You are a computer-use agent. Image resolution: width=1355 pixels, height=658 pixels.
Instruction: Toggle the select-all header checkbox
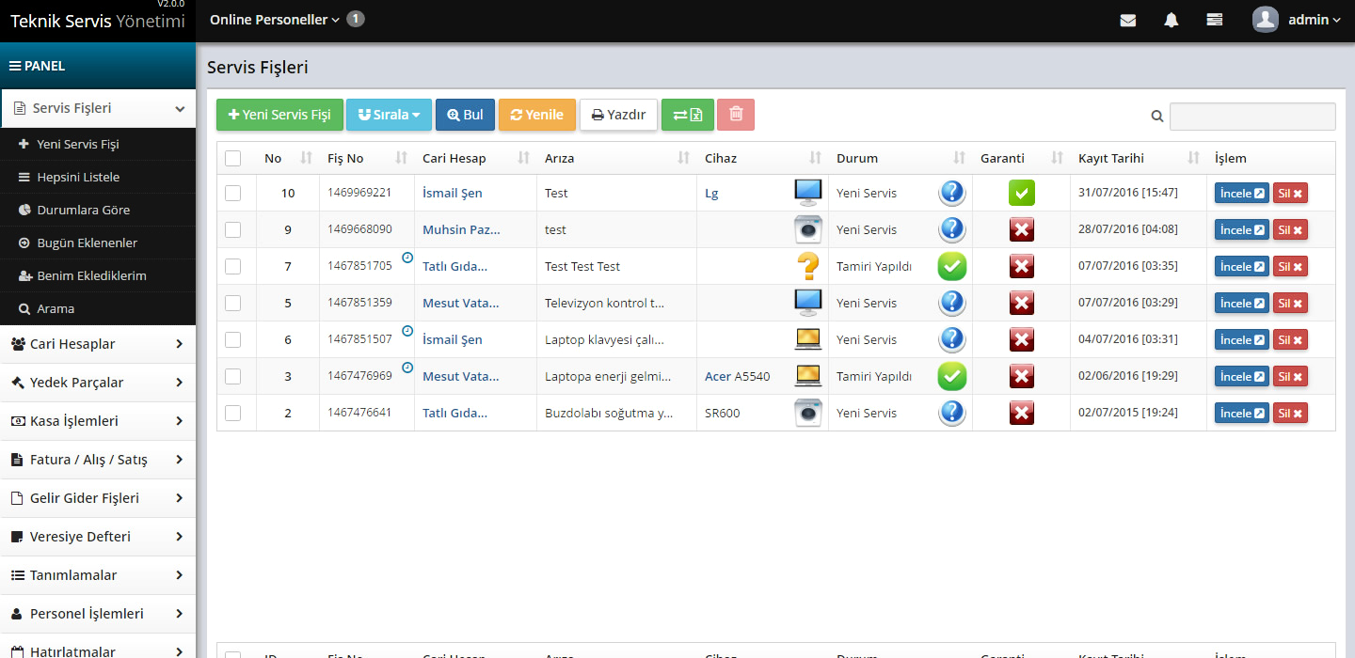coord(233,159)
